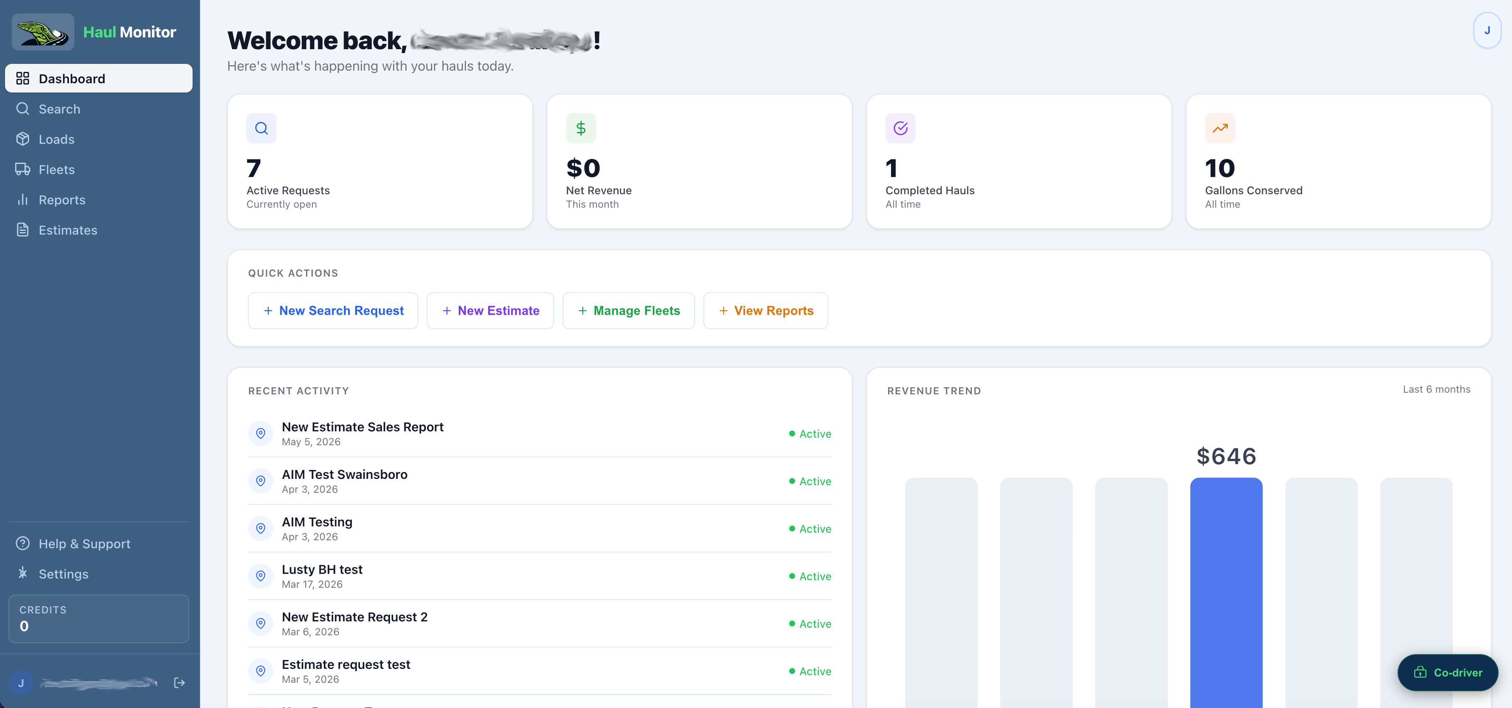This screenshot has height=708, width=1512.
Task: Open New Estimate Request 2 activity
Action: (x=540, y=624)
